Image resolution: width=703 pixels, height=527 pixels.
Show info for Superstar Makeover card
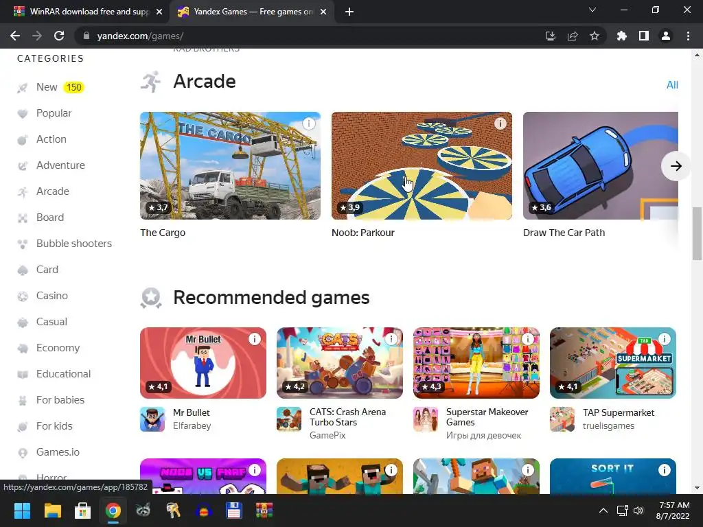tap(528, 339)
